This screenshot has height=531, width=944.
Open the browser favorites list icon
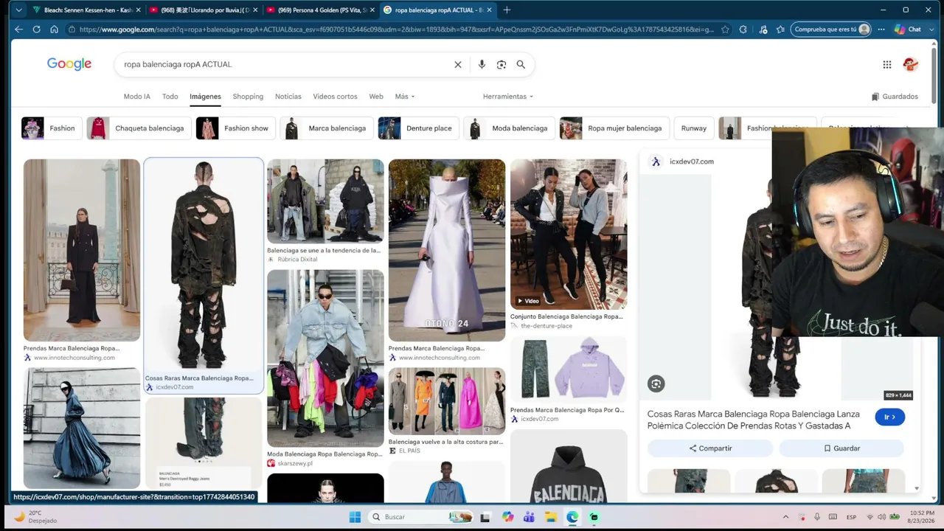tap(780, 29)
